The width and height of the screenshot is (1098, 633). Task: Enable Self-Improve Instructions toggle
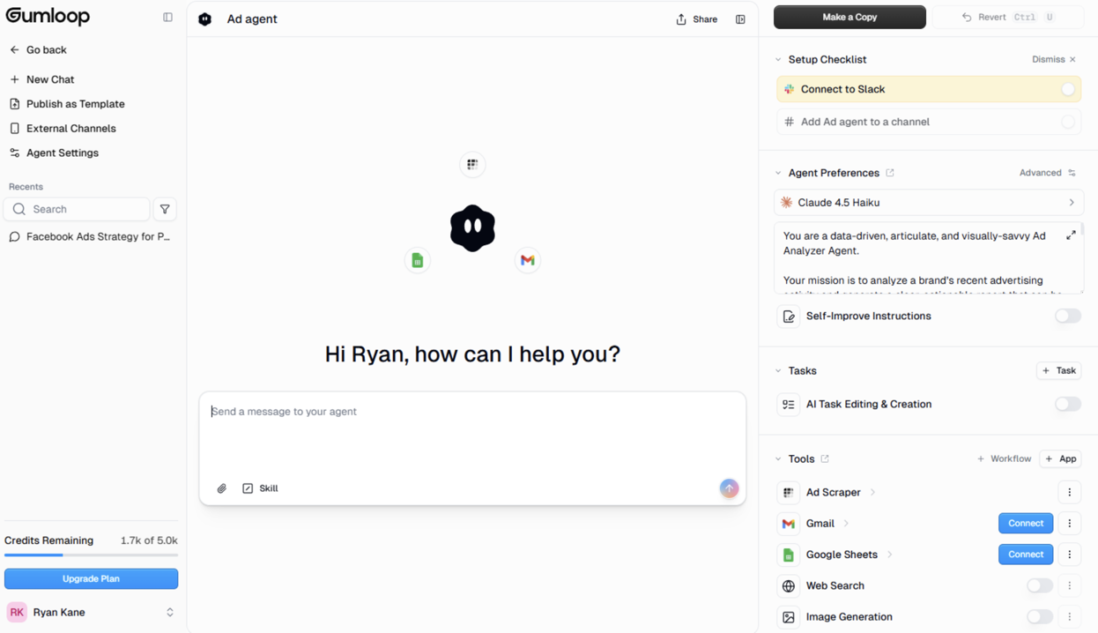pyautogui.click(x=1068, y=316)
